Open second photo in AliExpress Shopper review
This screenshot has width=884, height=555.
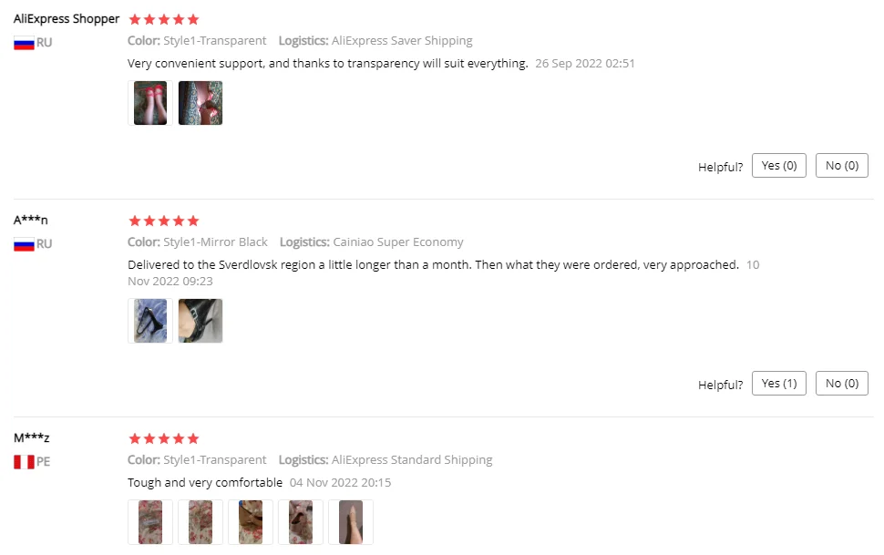coord(200,103)
